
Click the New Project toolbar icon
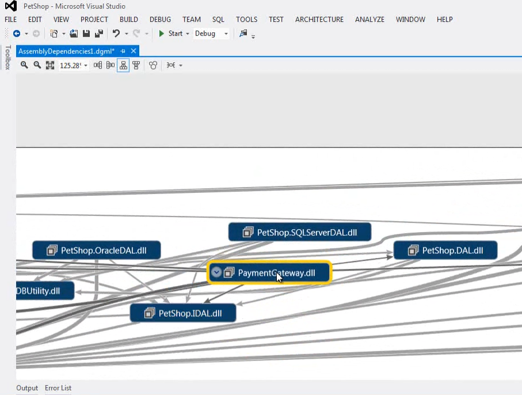point(54,33)
